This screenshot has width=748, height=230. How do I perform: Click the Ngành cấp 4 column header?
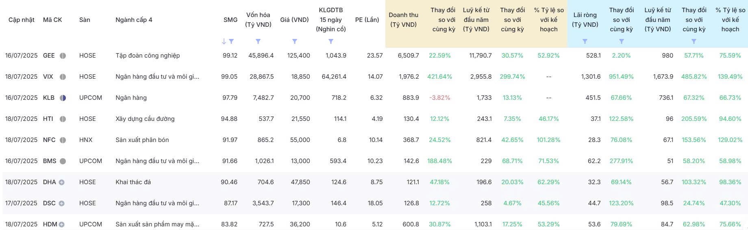pos(134,20)
